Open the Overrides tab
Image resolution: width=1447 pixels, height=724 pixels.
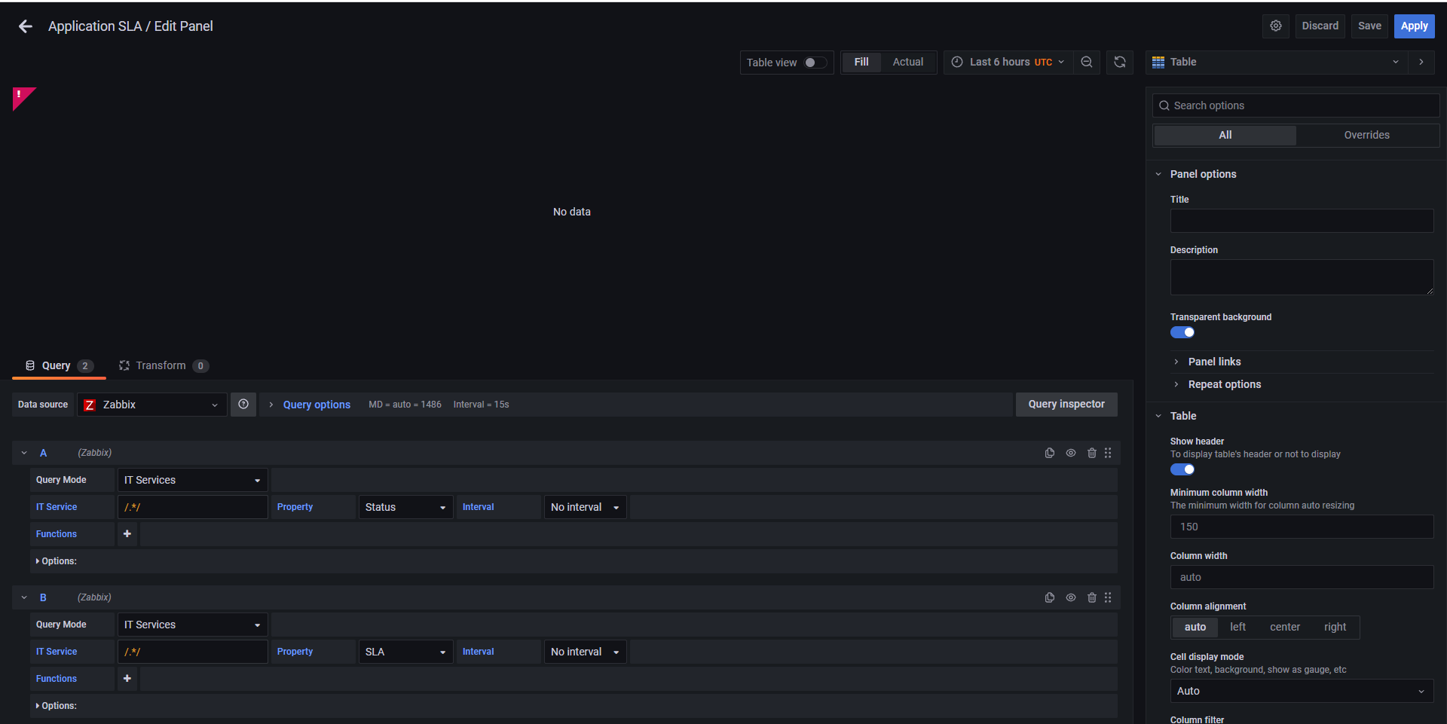tap(1367, 135)
